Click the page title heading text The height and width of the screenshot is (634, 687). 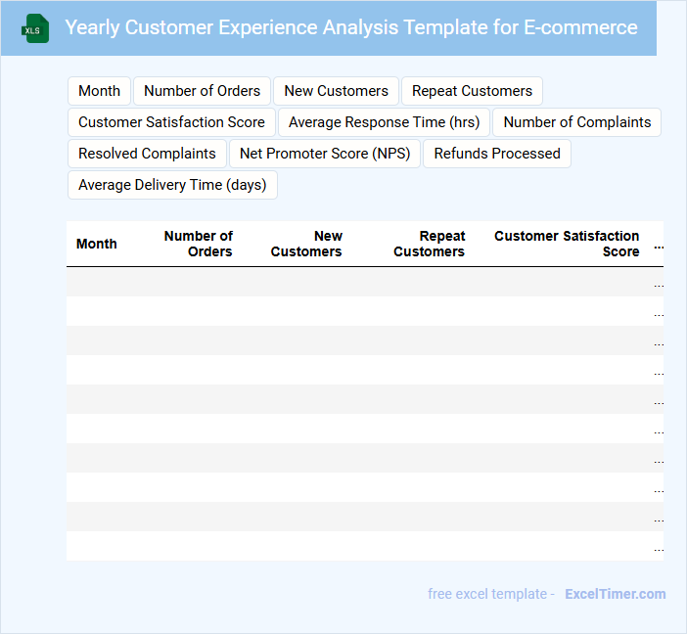coord(350,27)
